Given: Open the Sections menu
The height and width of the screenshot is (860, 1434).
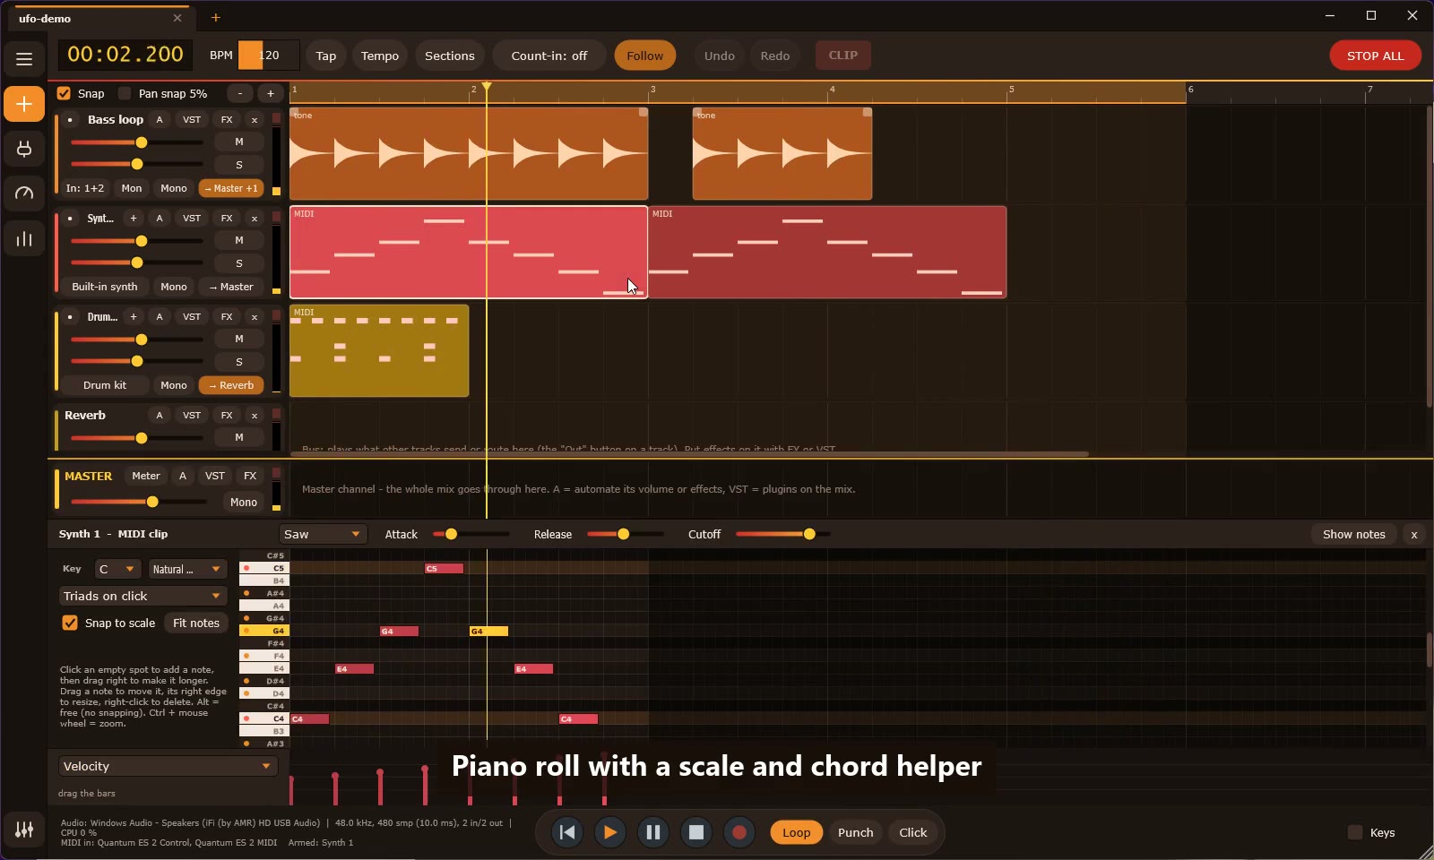Looking at the screenshot, I should 449,56.
